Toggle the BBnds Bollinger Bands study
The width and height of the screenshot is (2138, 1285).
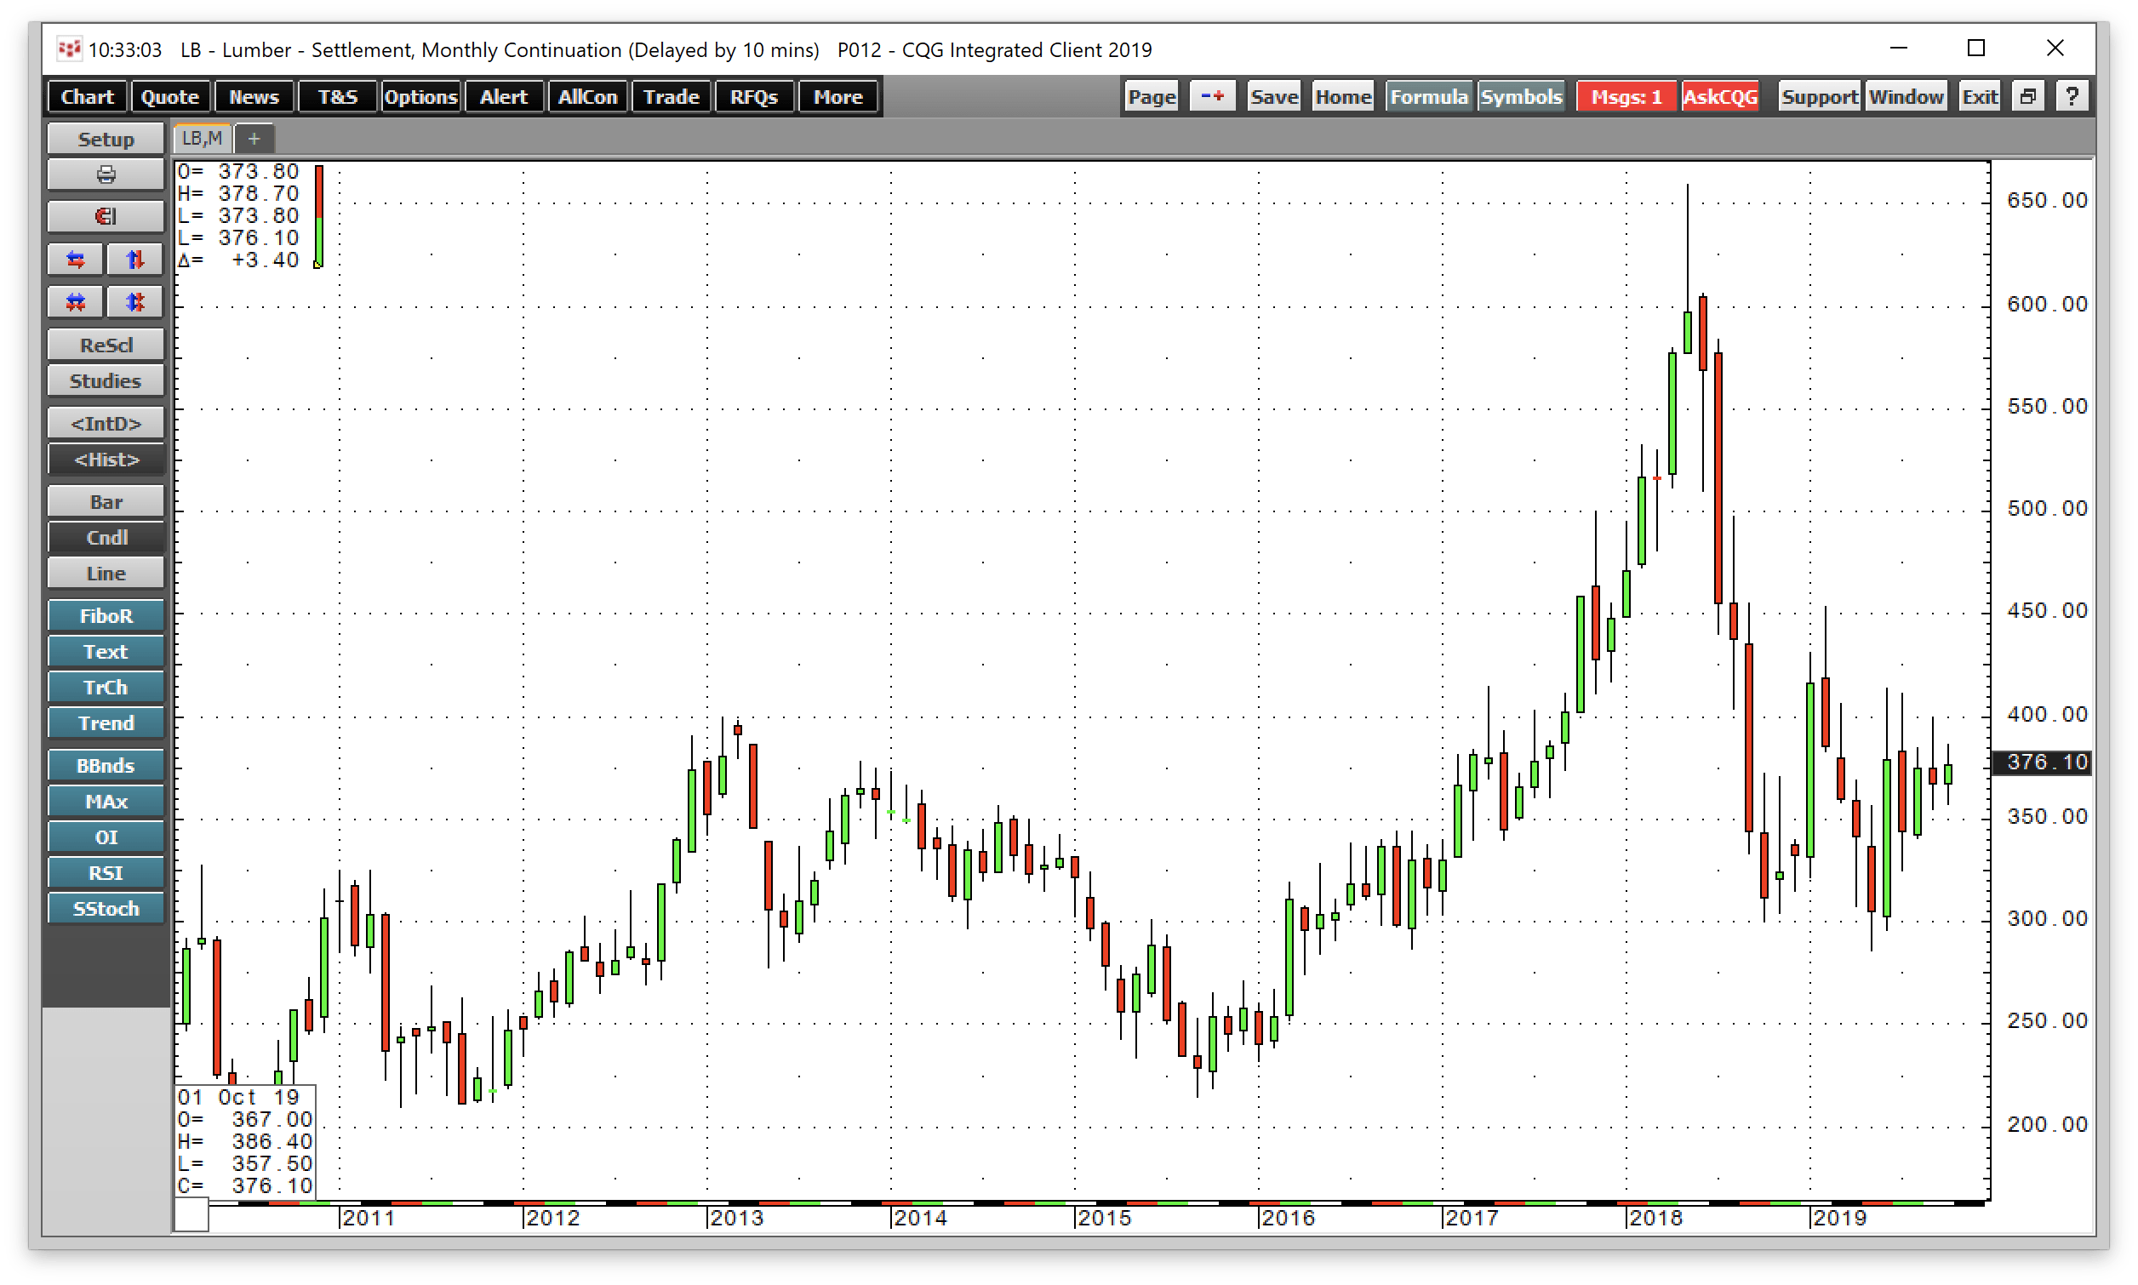(106, 765)
